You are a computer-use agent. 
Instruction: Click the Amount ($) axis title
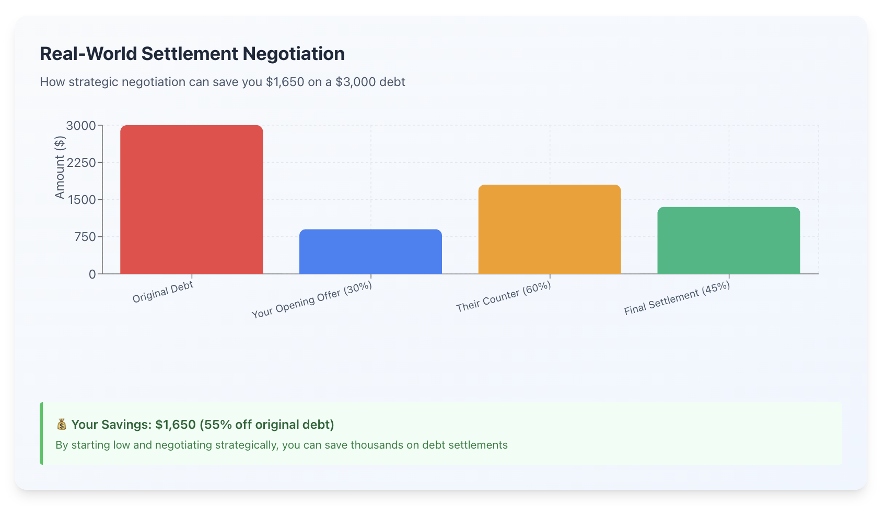coord(60,167)
